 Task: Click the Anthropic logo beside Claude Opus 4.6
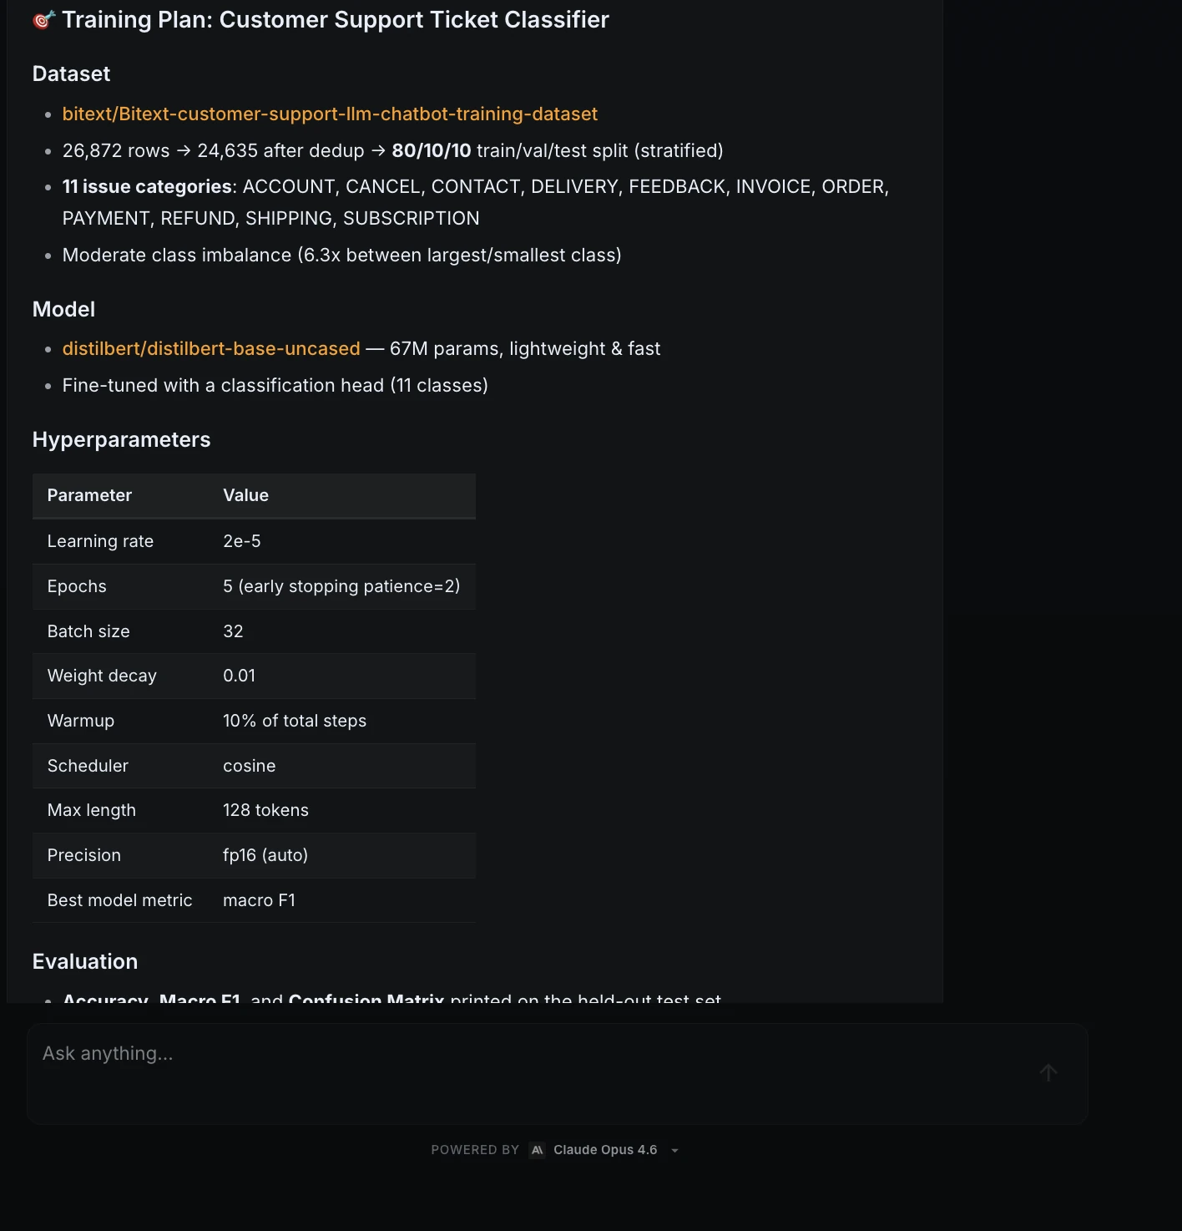[538, 1150]
